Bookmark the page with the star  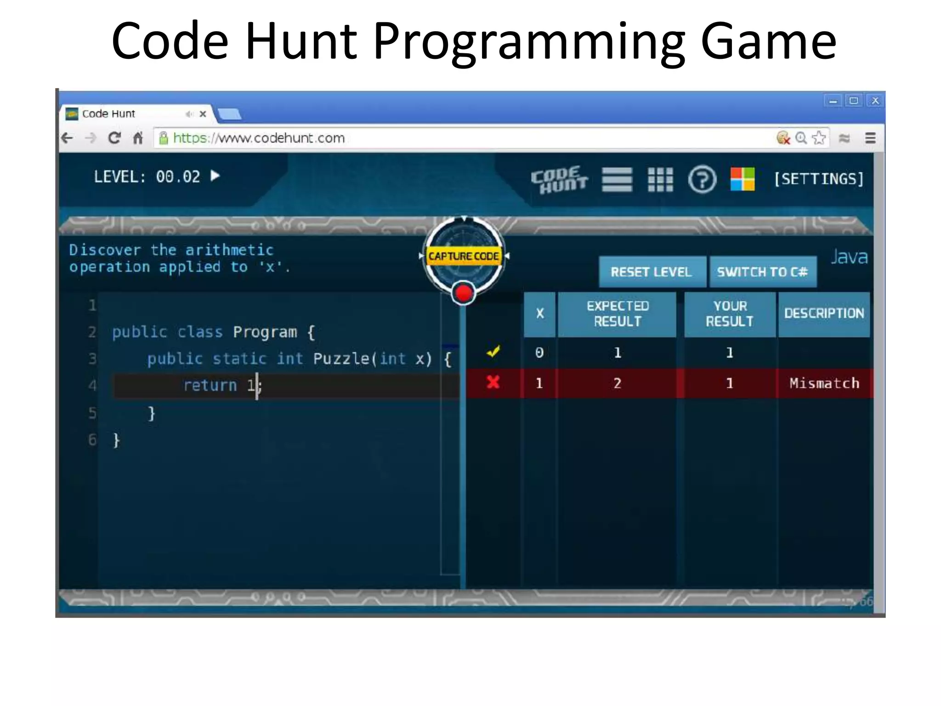pos(819,138)
